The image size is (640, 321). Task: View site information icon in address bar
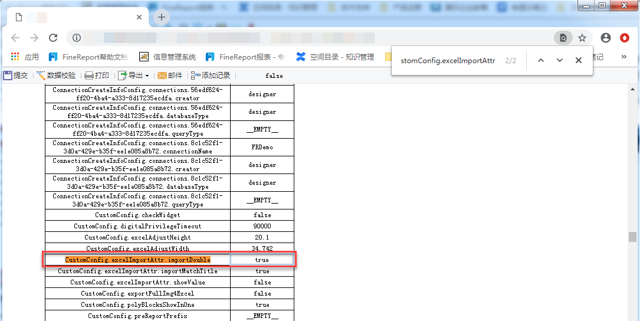tap(77, 38)
